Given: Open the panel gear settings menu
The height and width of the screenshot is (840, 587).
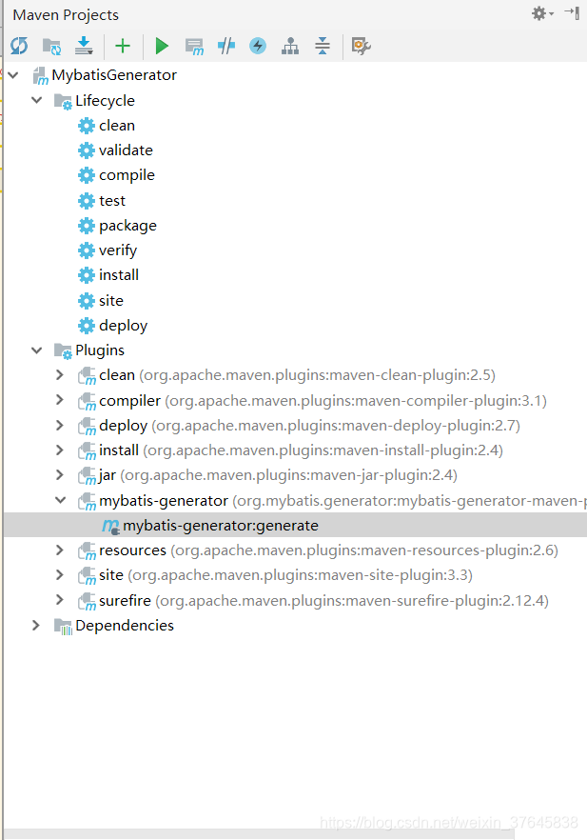Looking at the screenshot, I should 542,13.
